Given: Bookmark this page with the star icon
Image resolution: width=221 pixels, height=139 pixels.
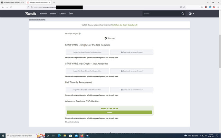Looking at the screenshot, I should point(184,7).
